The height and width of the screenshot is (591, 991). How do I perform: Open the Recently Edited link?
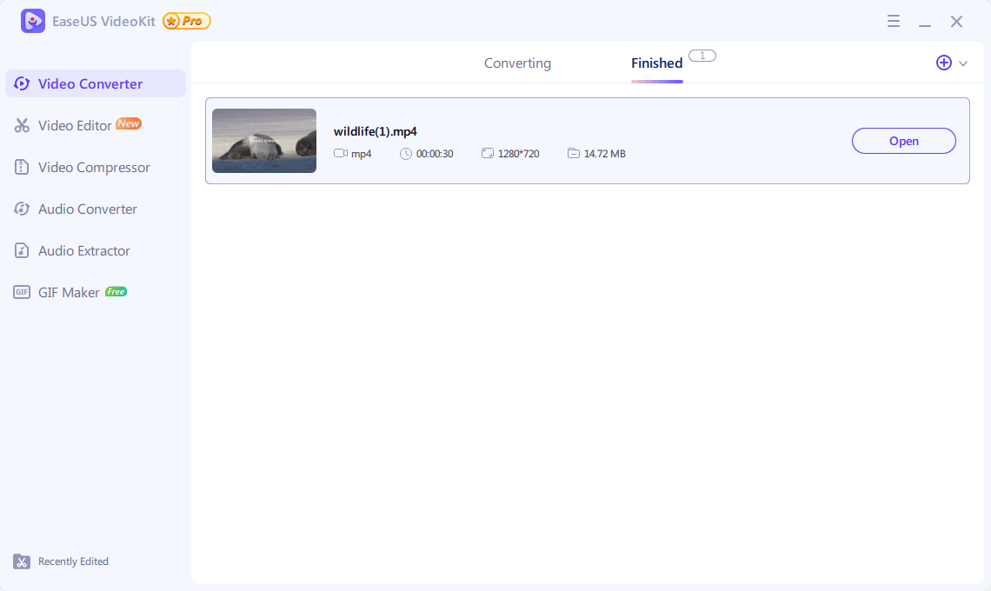coord(73,561)
